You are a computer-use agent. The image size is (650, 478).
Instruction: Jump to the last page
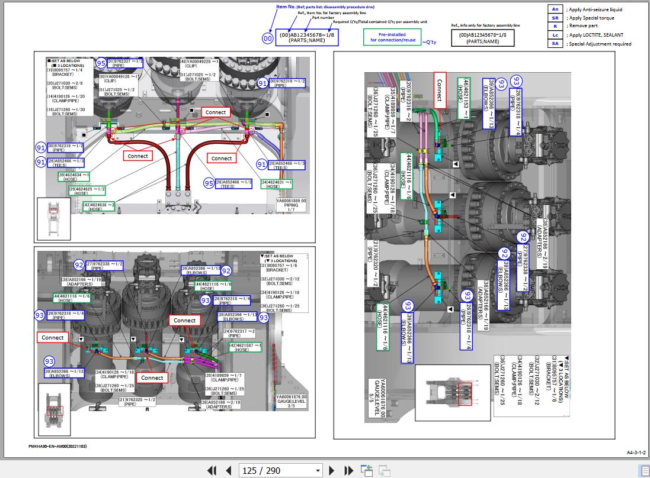(349, 470)
